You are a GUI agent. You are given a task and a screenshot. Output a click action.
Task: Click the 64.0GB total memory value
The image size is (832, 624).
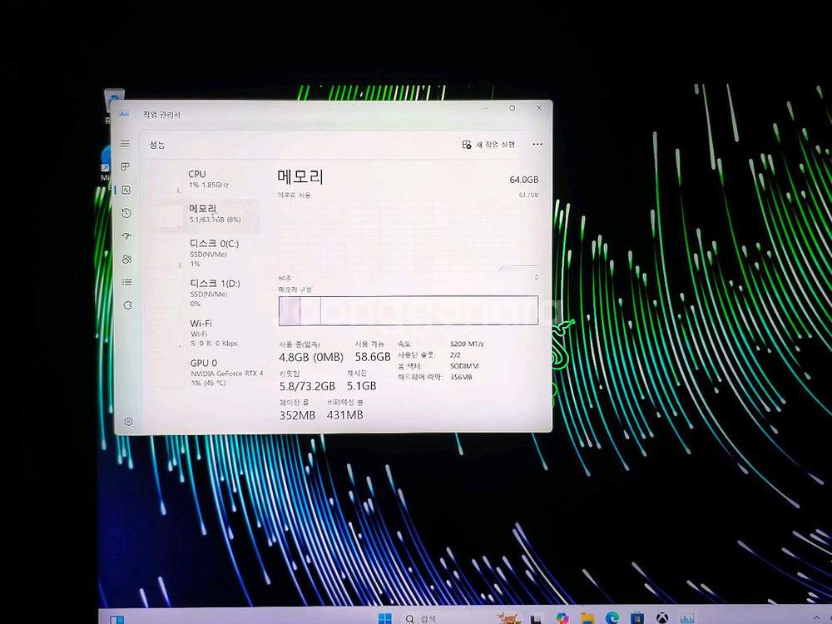523,180
